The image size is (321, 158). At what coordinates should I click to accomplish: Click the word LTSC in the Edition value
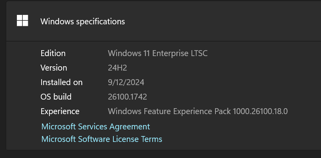pyautogui.click(x=198, y=53)
